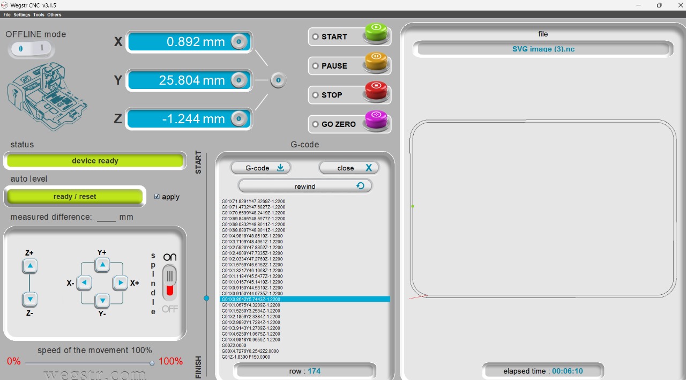Click the ready / reset auto level button
Screen dimensions: 686x380
(x=75, y=197)
